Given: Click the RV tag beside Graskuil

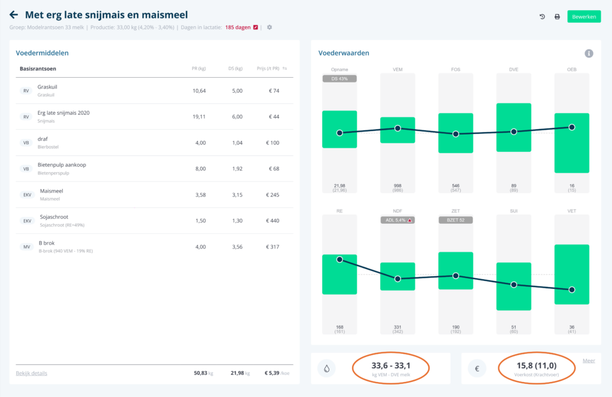Looking at the screenshot, I should [x=26, y=91].
